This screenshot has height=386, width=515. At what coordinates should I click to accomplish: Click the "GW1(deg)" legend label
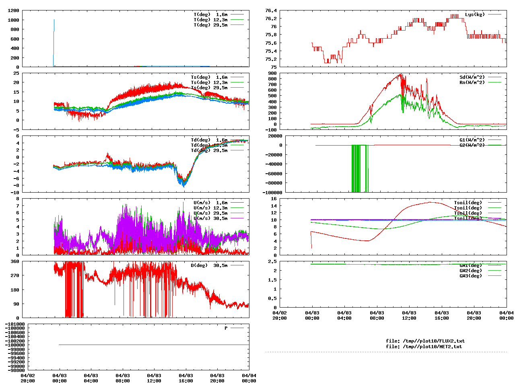[x=471, y=265]
